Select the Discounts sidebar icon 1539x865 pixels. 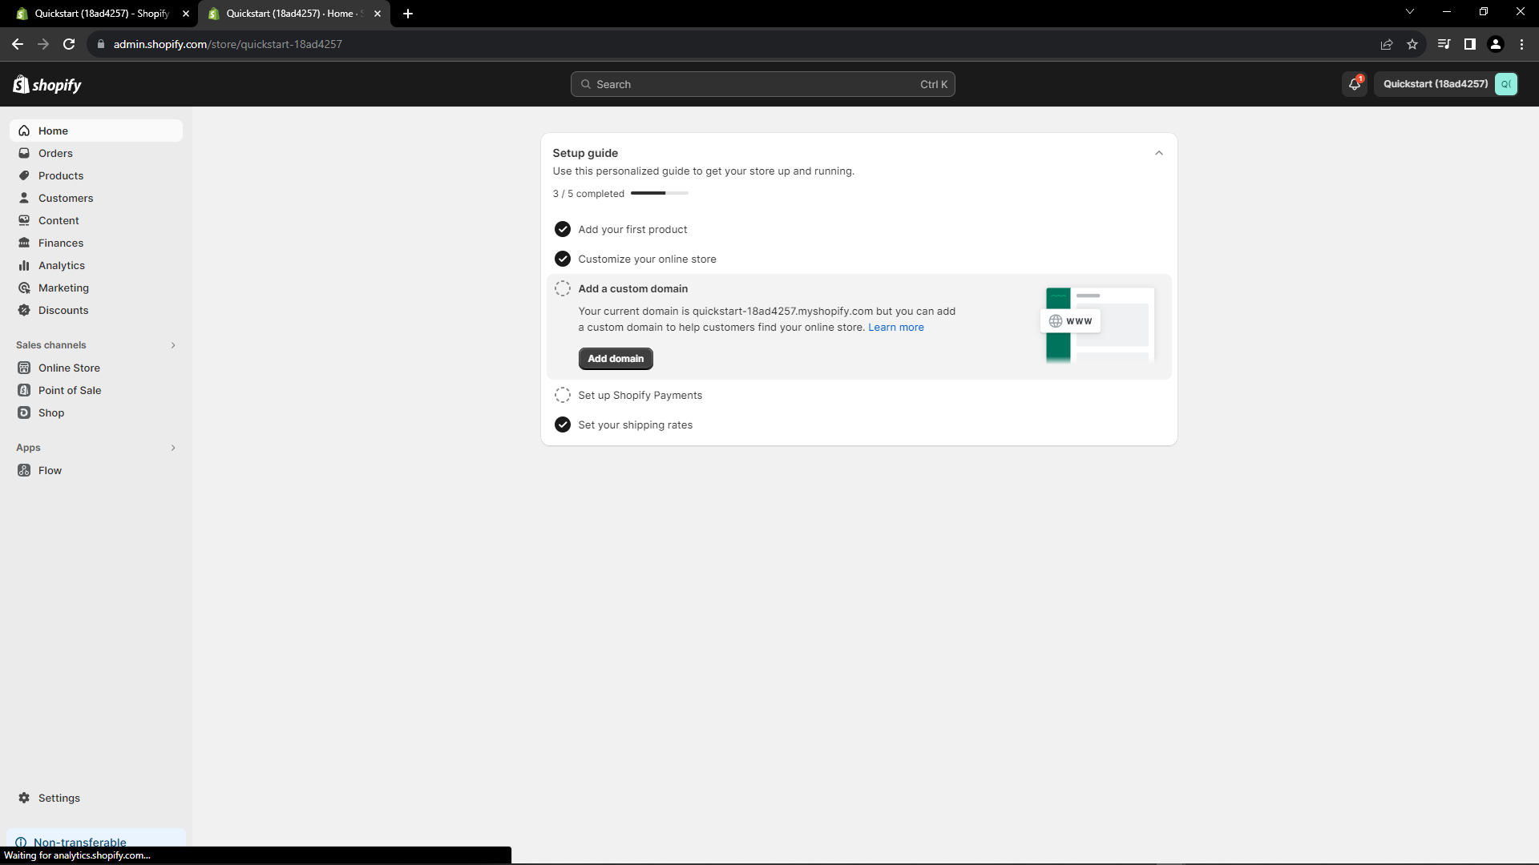tap(24, 310)
